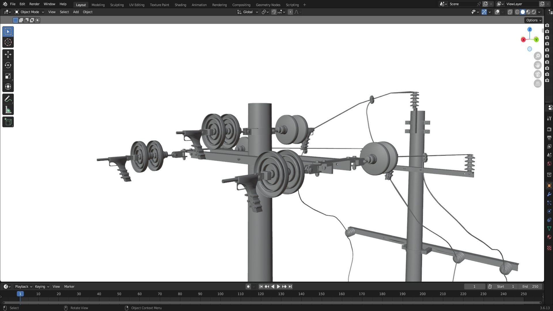Activate the Move tool
The width and height of the screenshot is (553, 311).
click(x=8, y=54)
